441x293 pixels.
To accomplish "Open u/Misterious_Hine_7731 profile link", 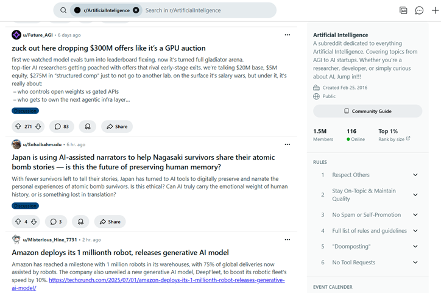I will (x=50, y=240).
